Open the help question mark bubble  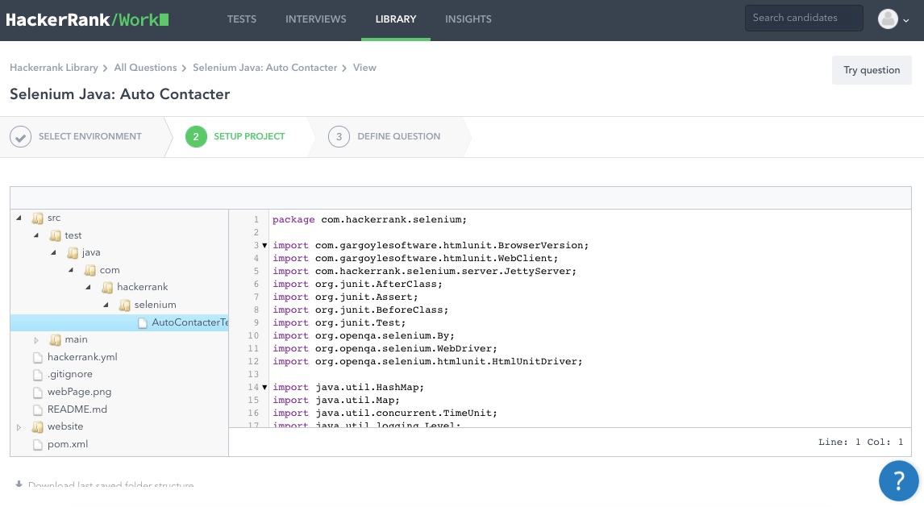pos(898,480)
